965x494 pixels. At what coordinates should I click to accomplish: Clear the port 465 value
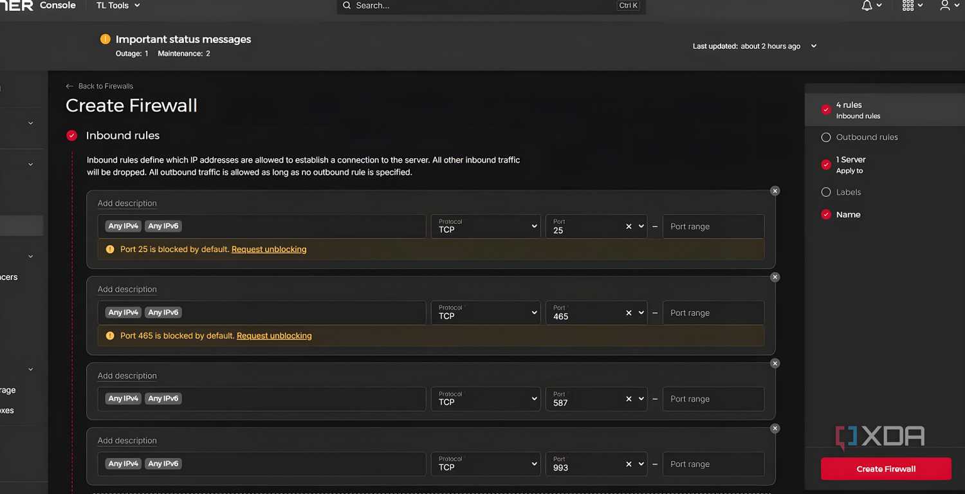pyautogui.click(x=629, y=313)
